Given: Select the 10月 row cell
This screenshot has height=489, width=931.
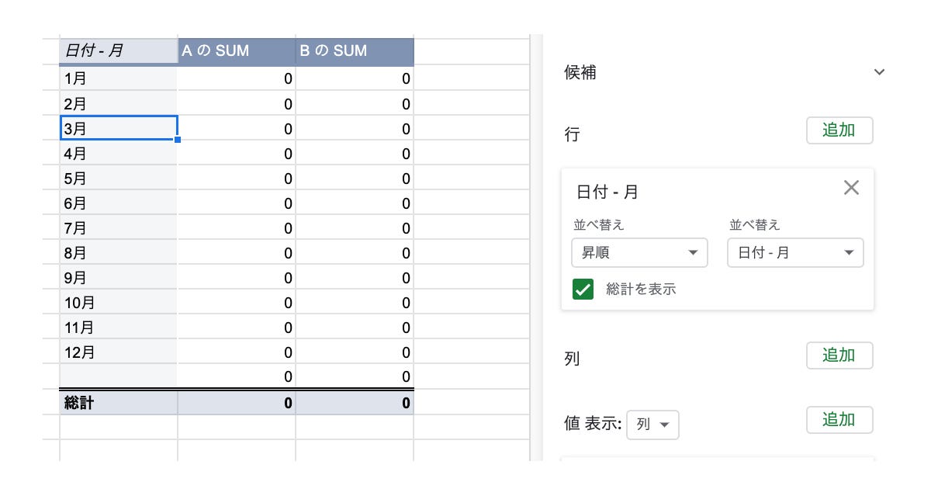Looking at the screenshot, I should [118, 303].
